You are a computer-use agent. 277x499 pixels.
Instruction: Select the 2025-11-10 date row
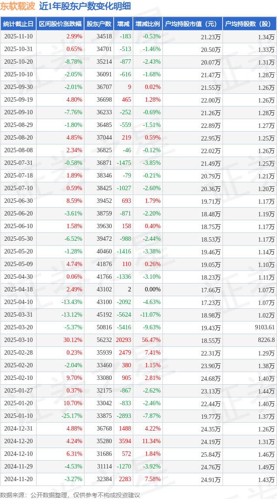(x=18, y=37)
